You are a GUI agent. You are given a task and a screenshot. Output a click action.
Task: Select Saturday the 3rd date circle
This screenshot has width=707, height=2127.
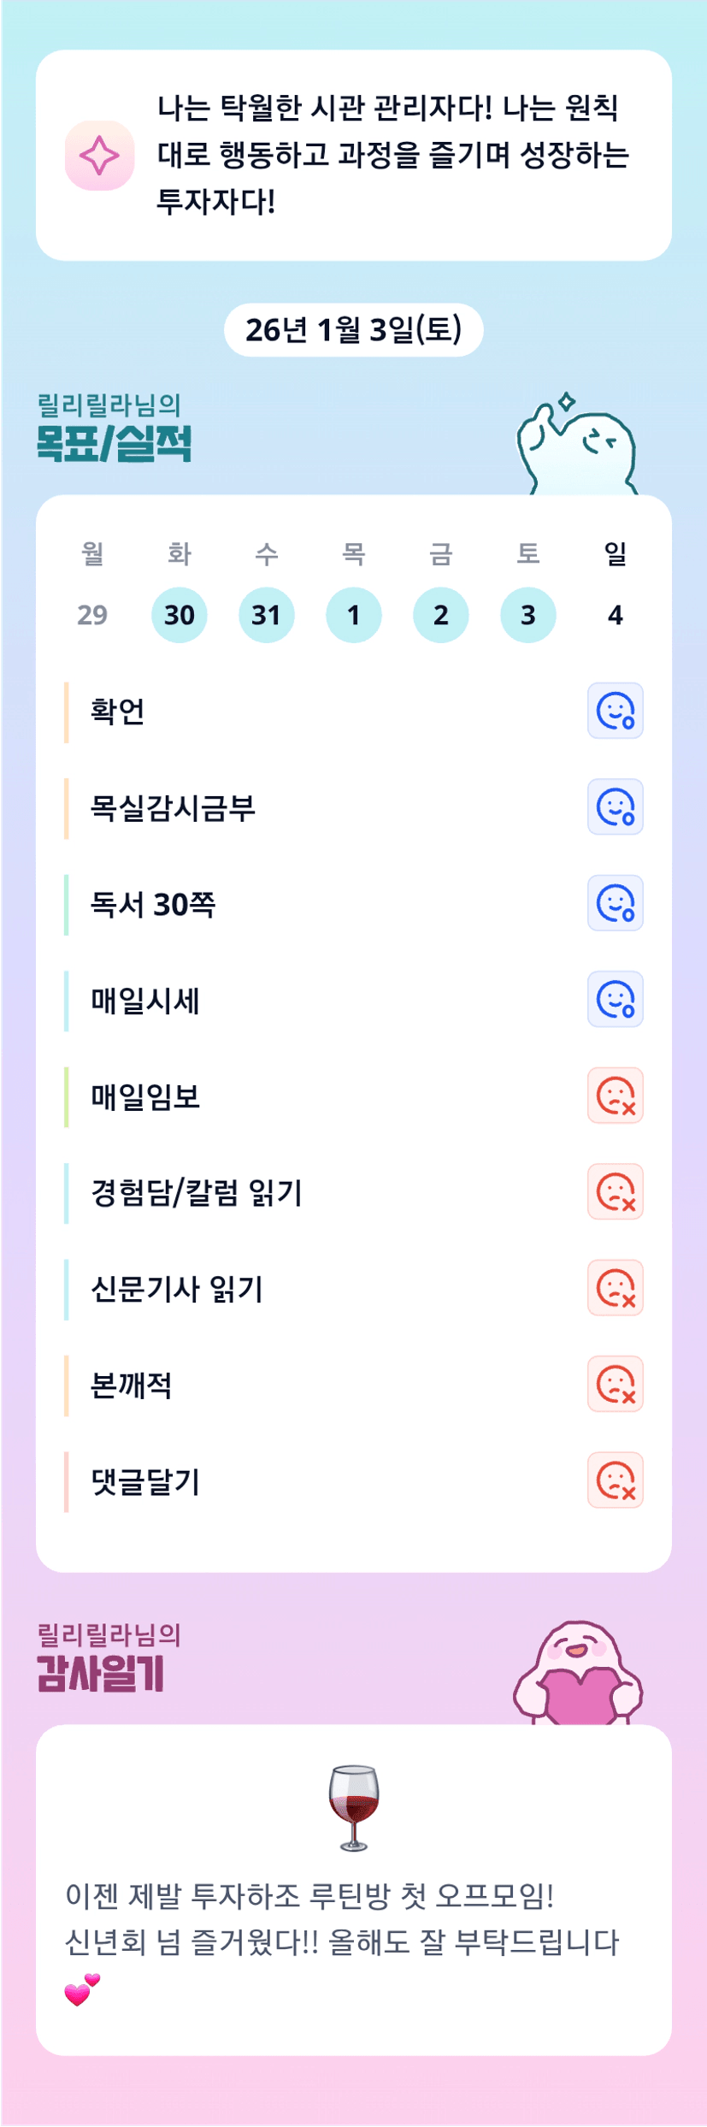tap(527, 615)
